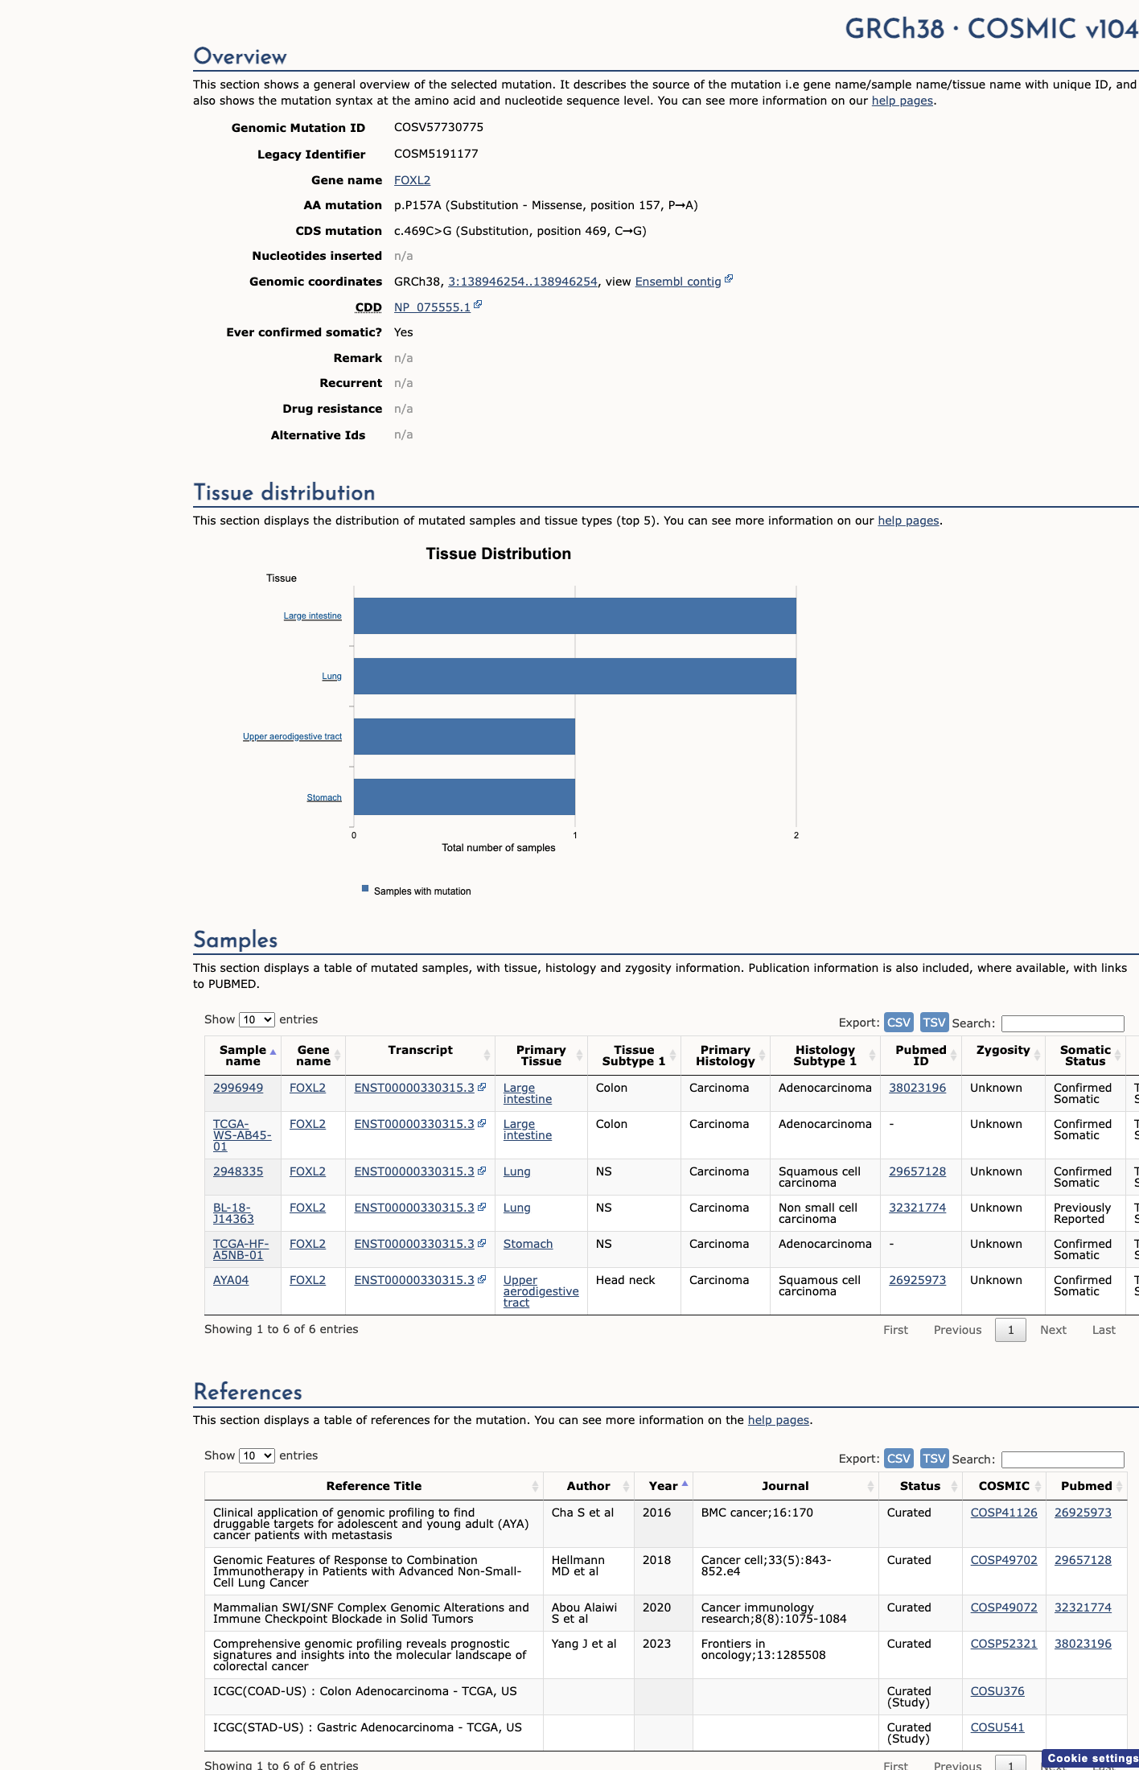Click external link icon beside Ensembl contig
Image resolution: width=1139 pixels, height=1770 pixels.
click(x=729, y=279)
